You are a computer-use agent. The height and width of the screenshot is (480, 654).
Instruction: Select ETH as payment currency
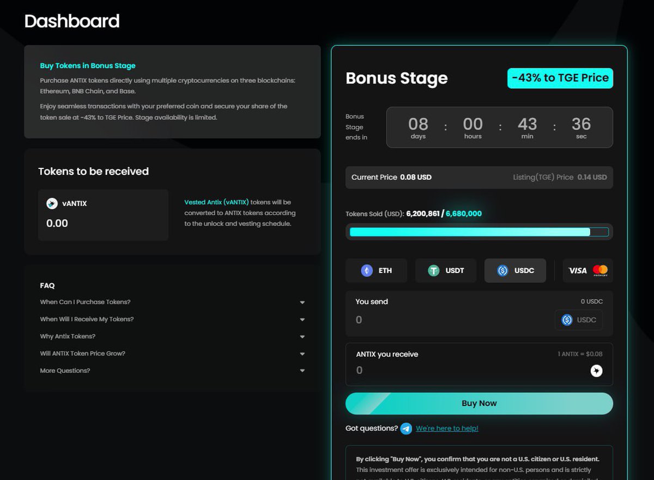coord(376,270)
